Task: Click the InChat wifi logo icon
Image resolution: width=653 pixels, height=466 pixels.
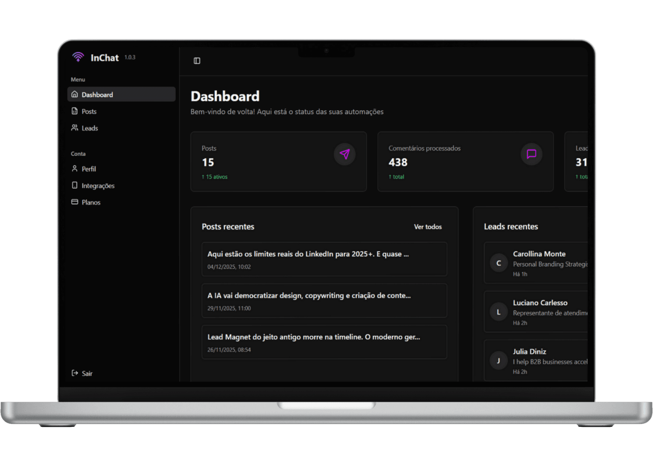Action: (x=78, y=57)
